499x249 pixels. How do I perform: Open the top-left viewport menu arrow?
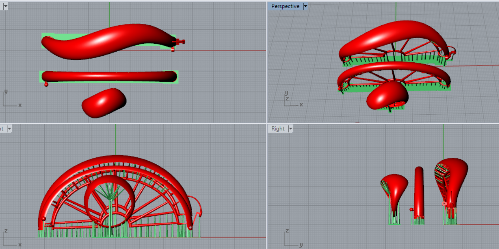coord(5,6)
